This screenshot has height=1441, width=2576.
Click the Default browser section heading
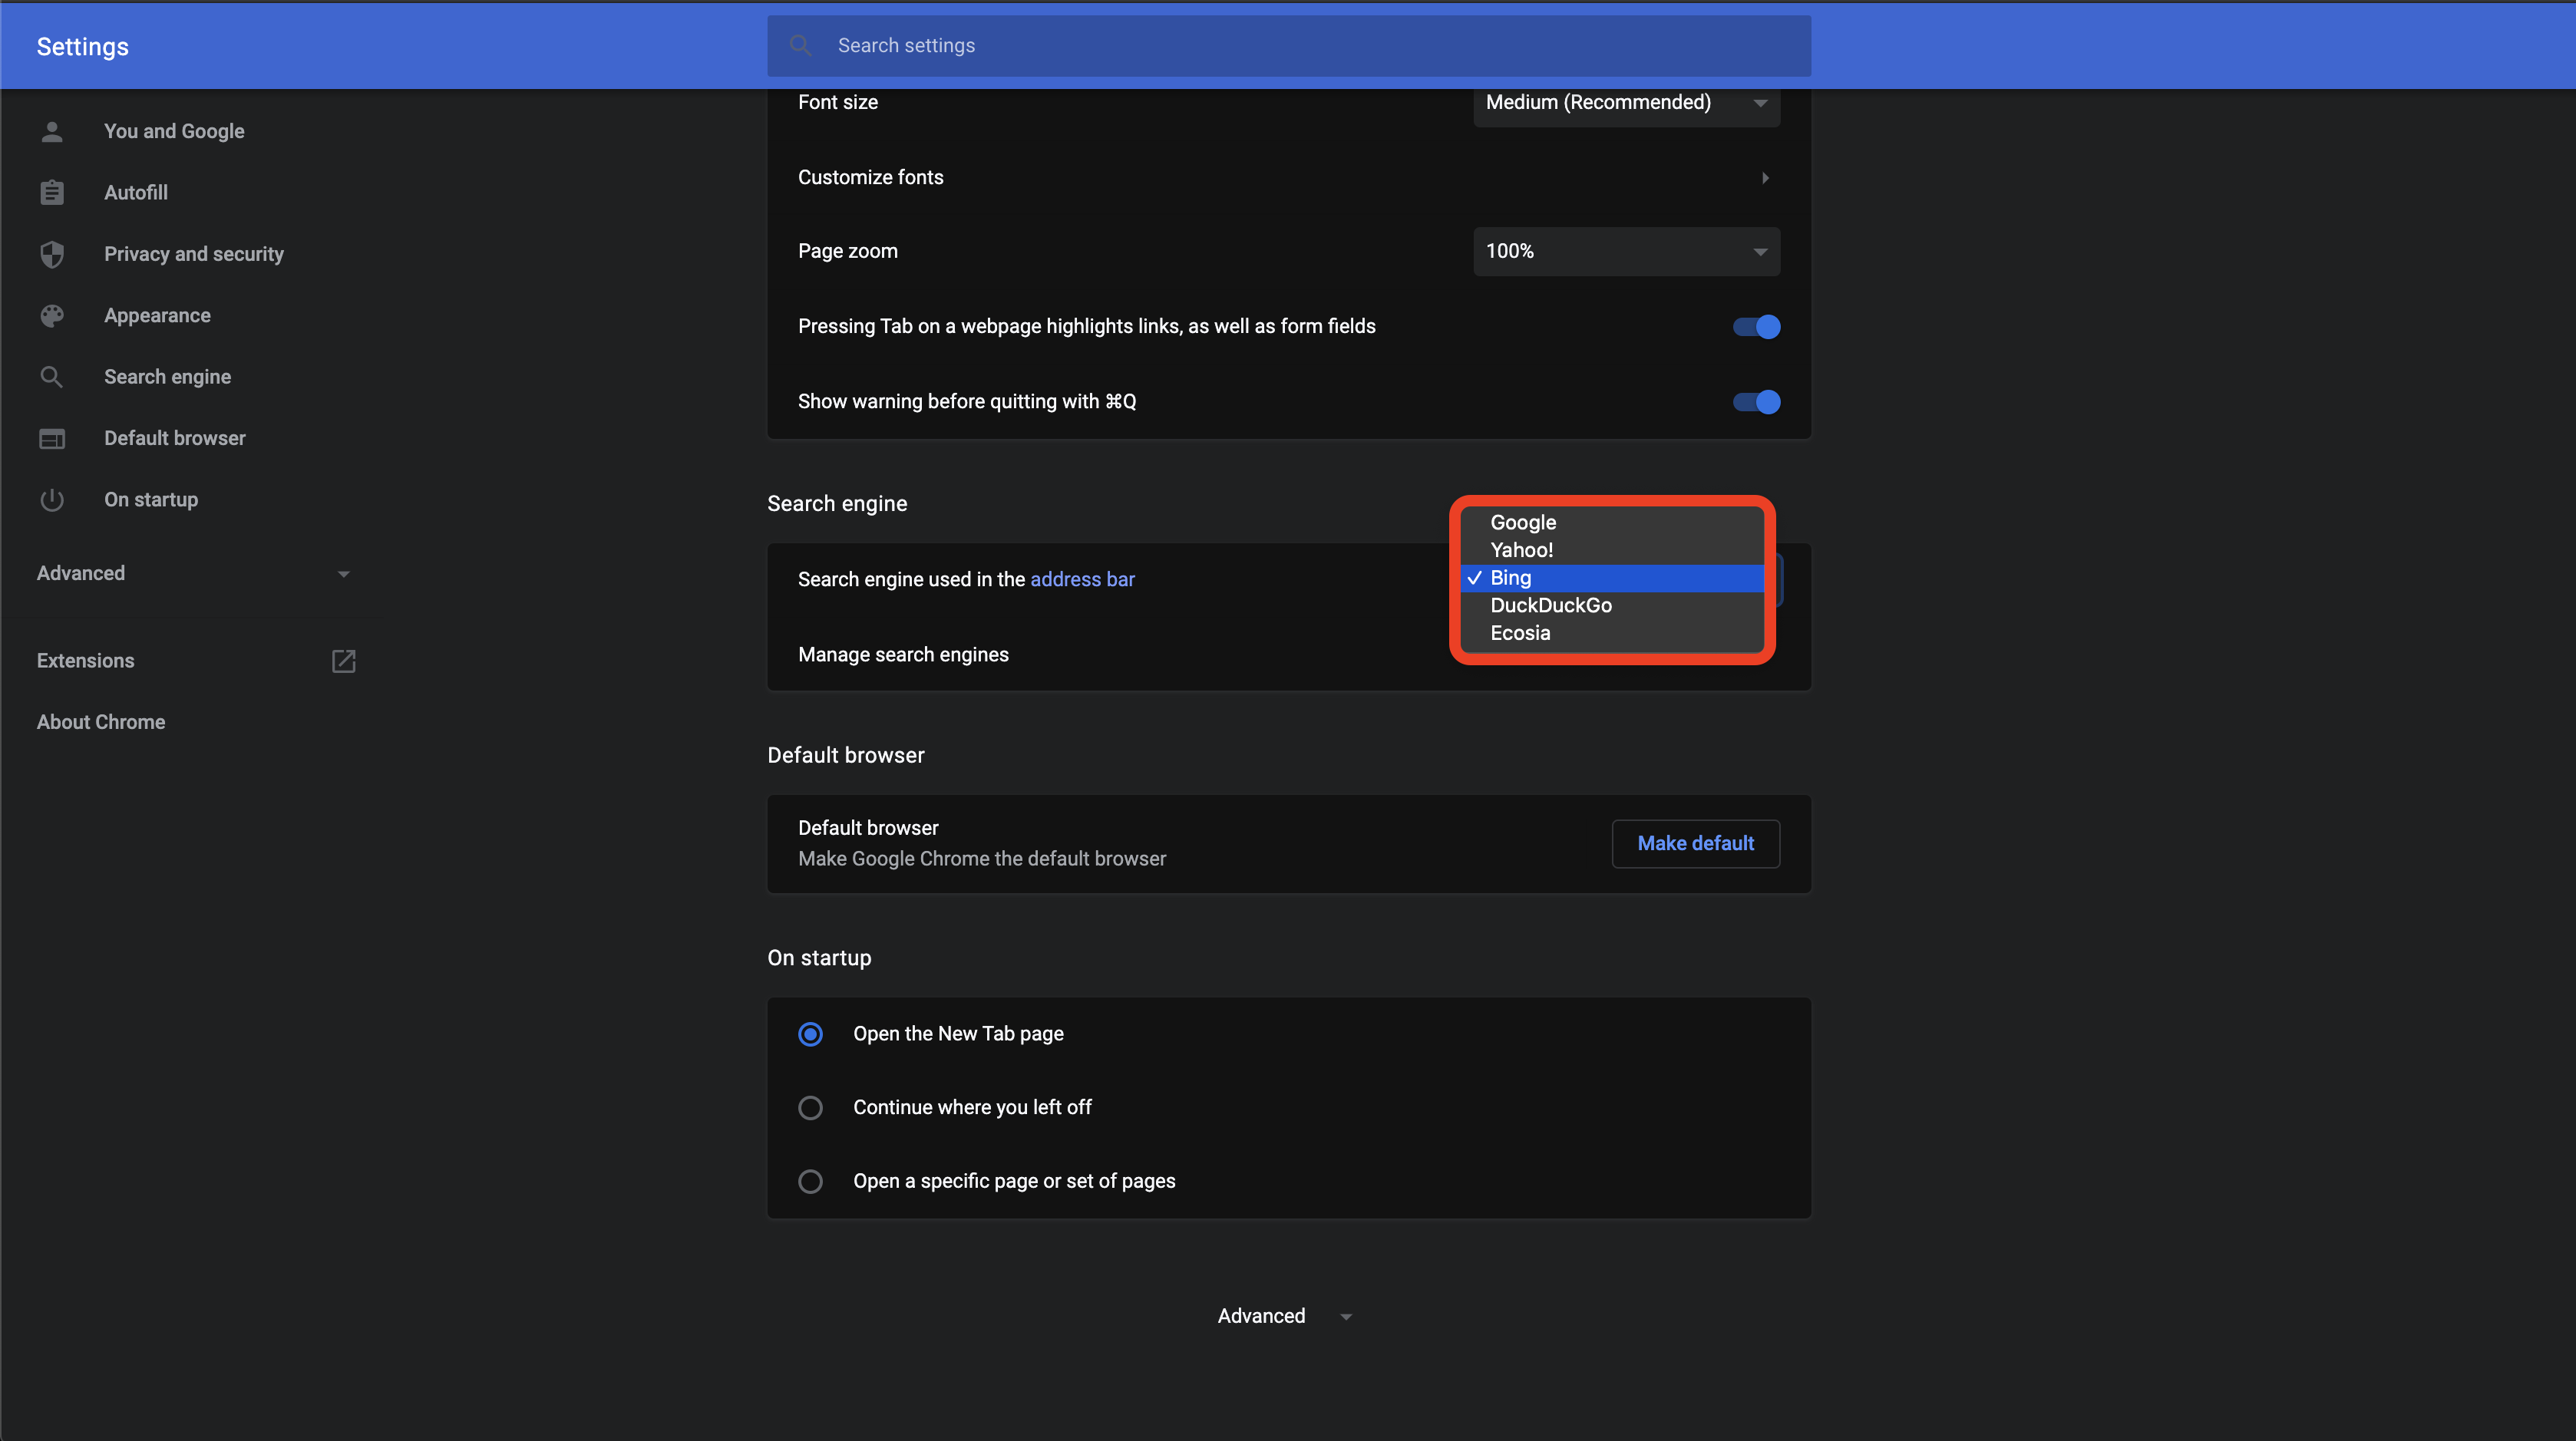(845, 754)
